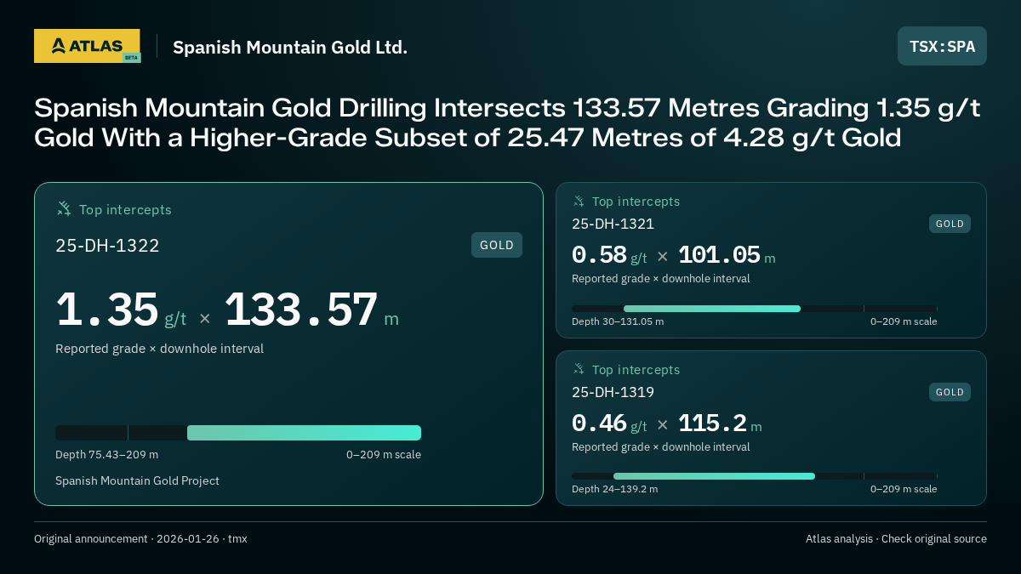This screenshot has height=574, width=1021.
Task: Click the Spanish Mountain Gold Ltd. company name
Action: tap(290, 48)
